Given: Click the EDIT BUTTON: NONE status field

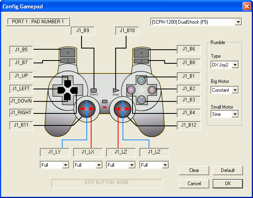Looking at the screenshot, I should point(107,184).
